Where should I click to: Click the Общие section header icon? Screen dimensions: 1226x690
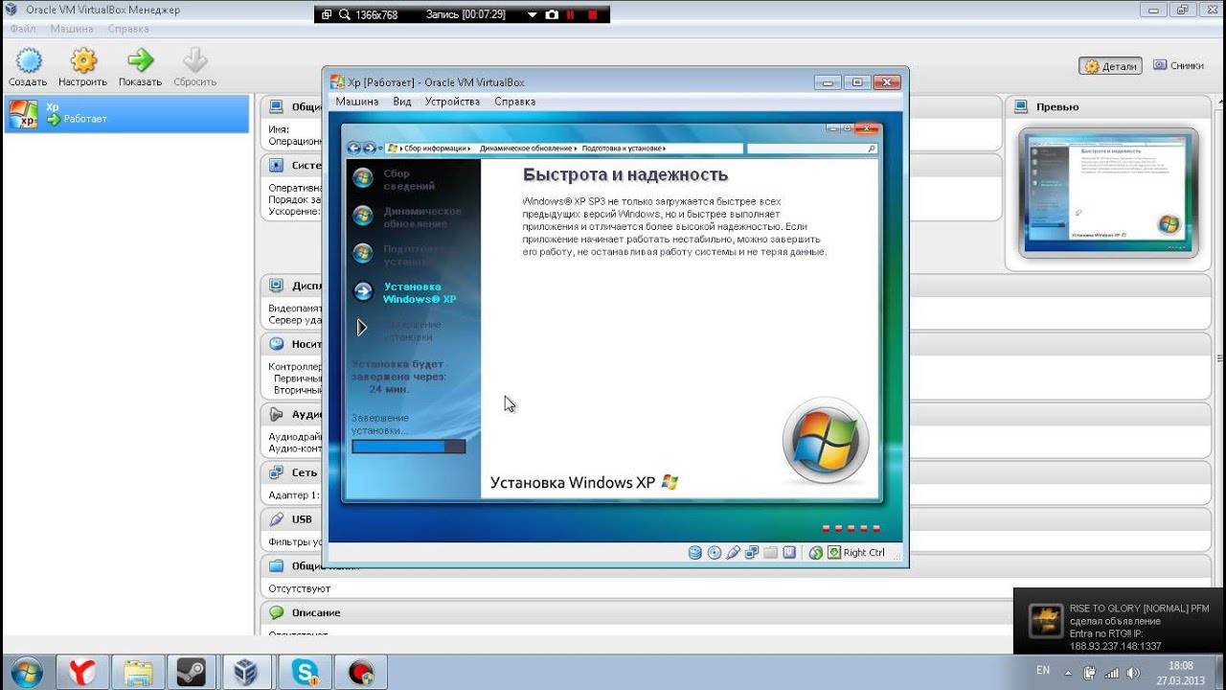276,107
